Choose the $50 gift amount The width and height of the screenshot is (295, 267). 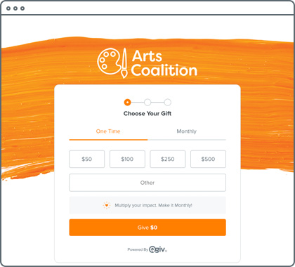(87, 159)
